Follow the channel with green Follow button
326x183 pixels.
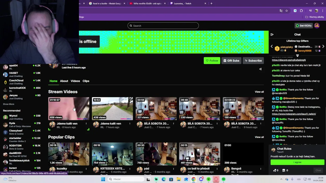click(x=212, y=60)
